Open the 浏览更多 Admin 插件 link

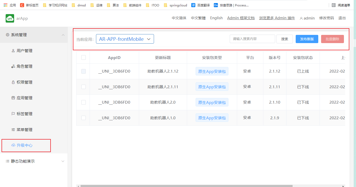tap(277, 18)
